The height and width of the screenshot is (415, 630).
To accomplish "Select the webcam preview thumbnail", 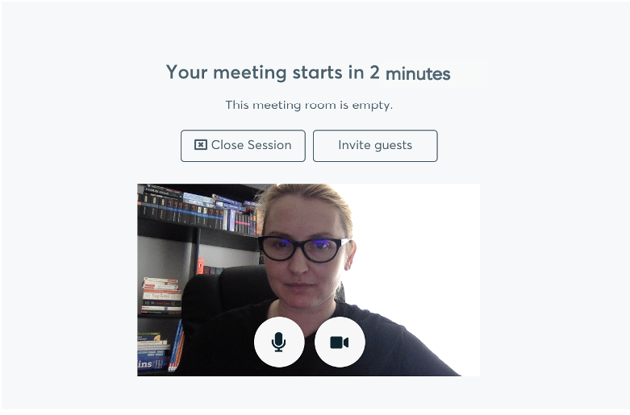I will [x=309, y=280].
